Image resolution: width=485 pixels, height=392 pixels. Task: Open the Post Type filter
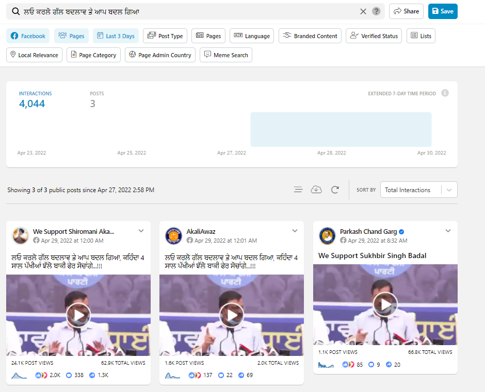pos(165,36)
